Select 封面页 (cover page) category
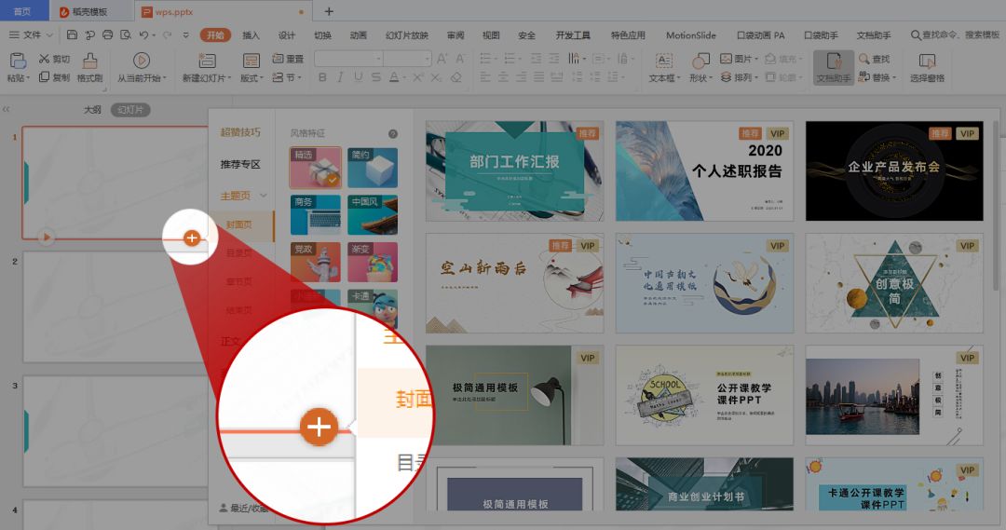 coord(238,224)
